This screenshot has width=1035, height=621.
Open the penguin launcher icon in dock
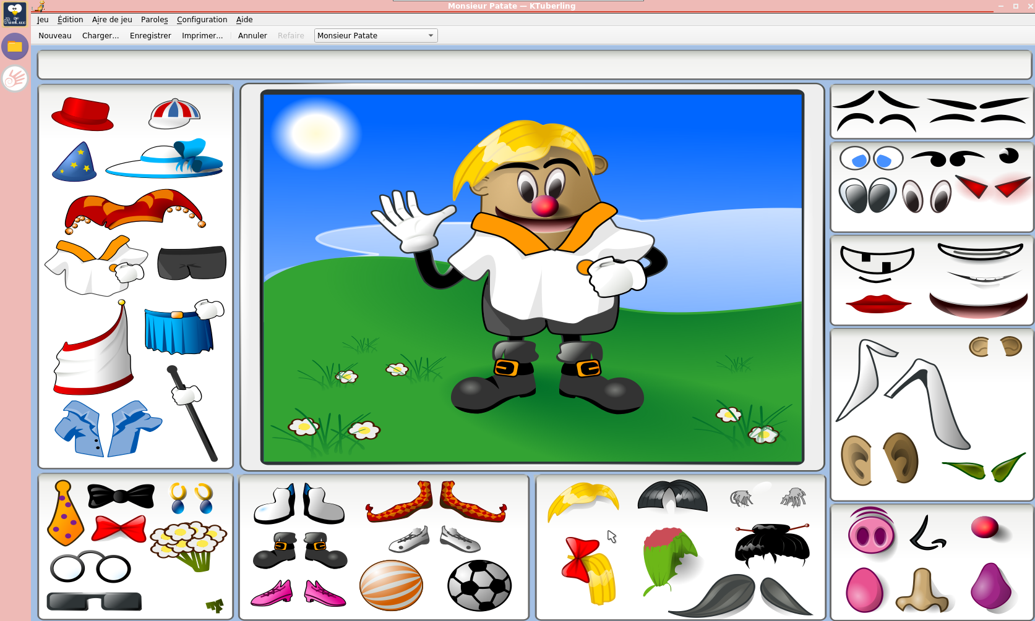[x=15, y=14]
